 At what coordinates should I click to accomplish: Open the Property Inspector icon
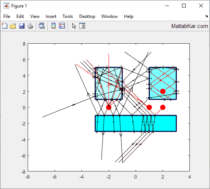(x=82, y=26)
